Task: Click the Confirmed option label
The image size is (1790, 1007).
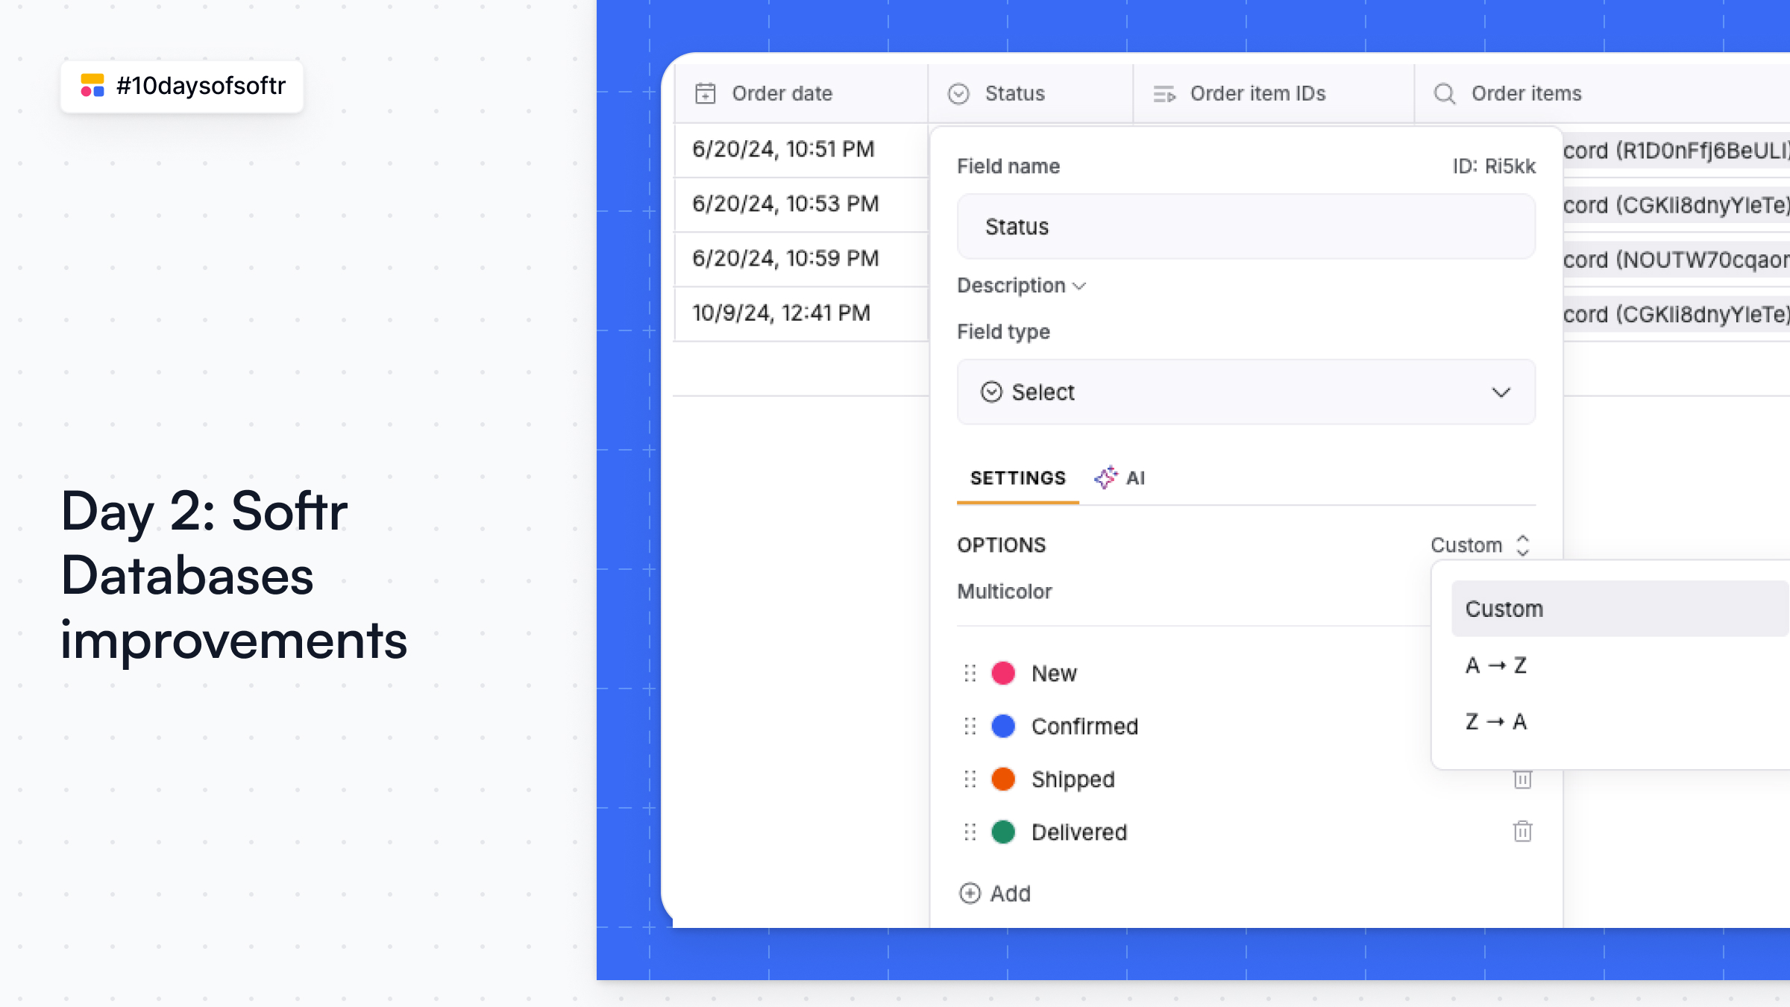Action: point(1085,727)
